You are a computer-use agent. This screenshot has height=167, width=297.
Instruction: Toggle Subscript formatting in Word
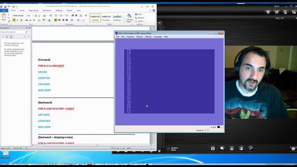click(31, 20)
